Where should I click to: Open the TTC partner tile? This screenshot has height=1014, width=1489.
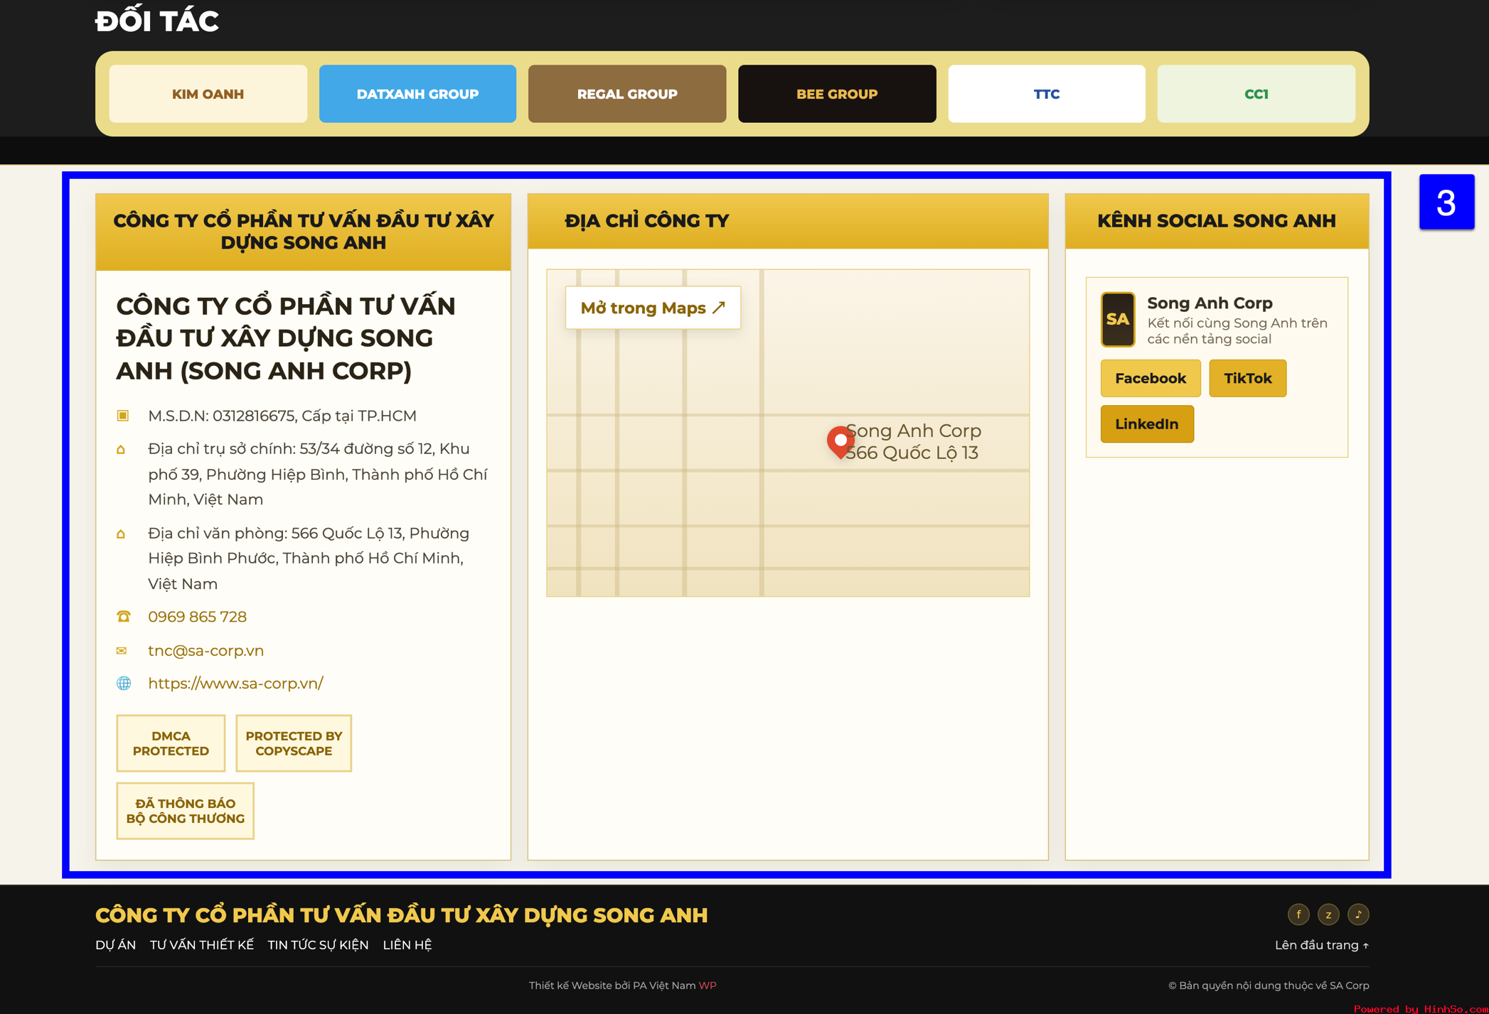coord(1047,94)
